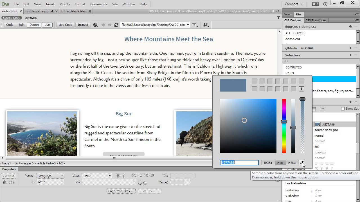Open the ID dropdown in Properties
Screen dimensions: 360x202
[x=50, y=182]
